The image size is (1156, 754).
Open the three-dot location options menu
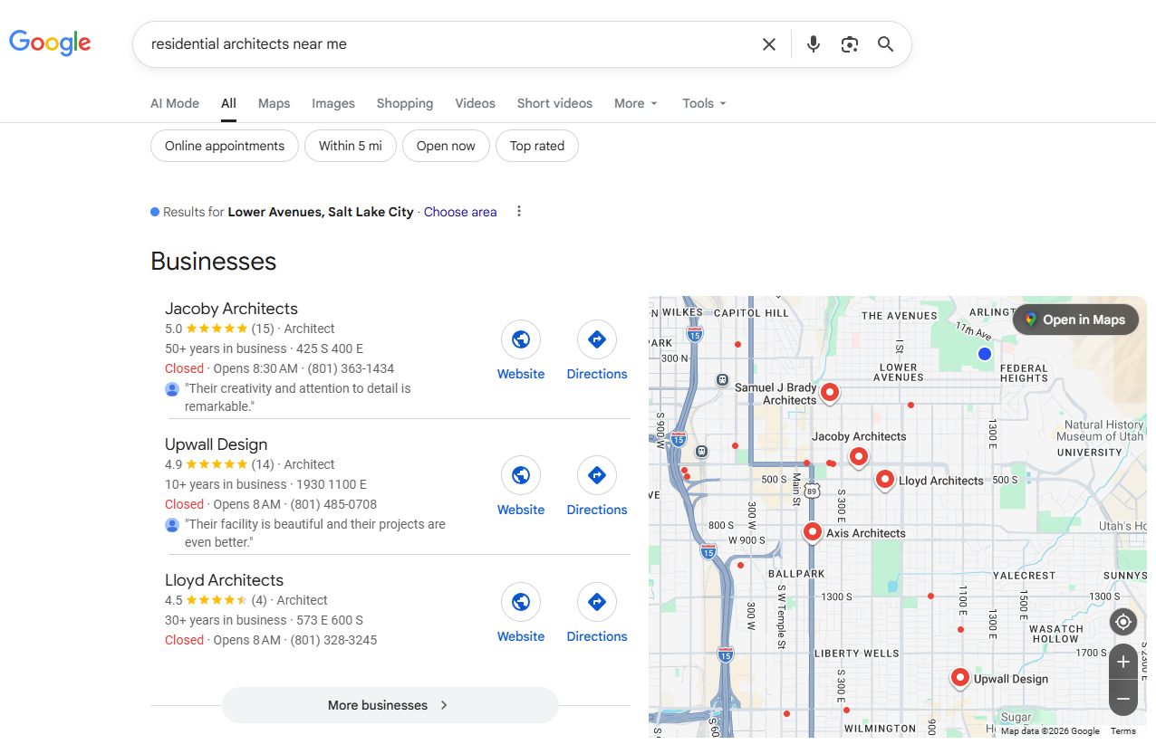point(519,212)
